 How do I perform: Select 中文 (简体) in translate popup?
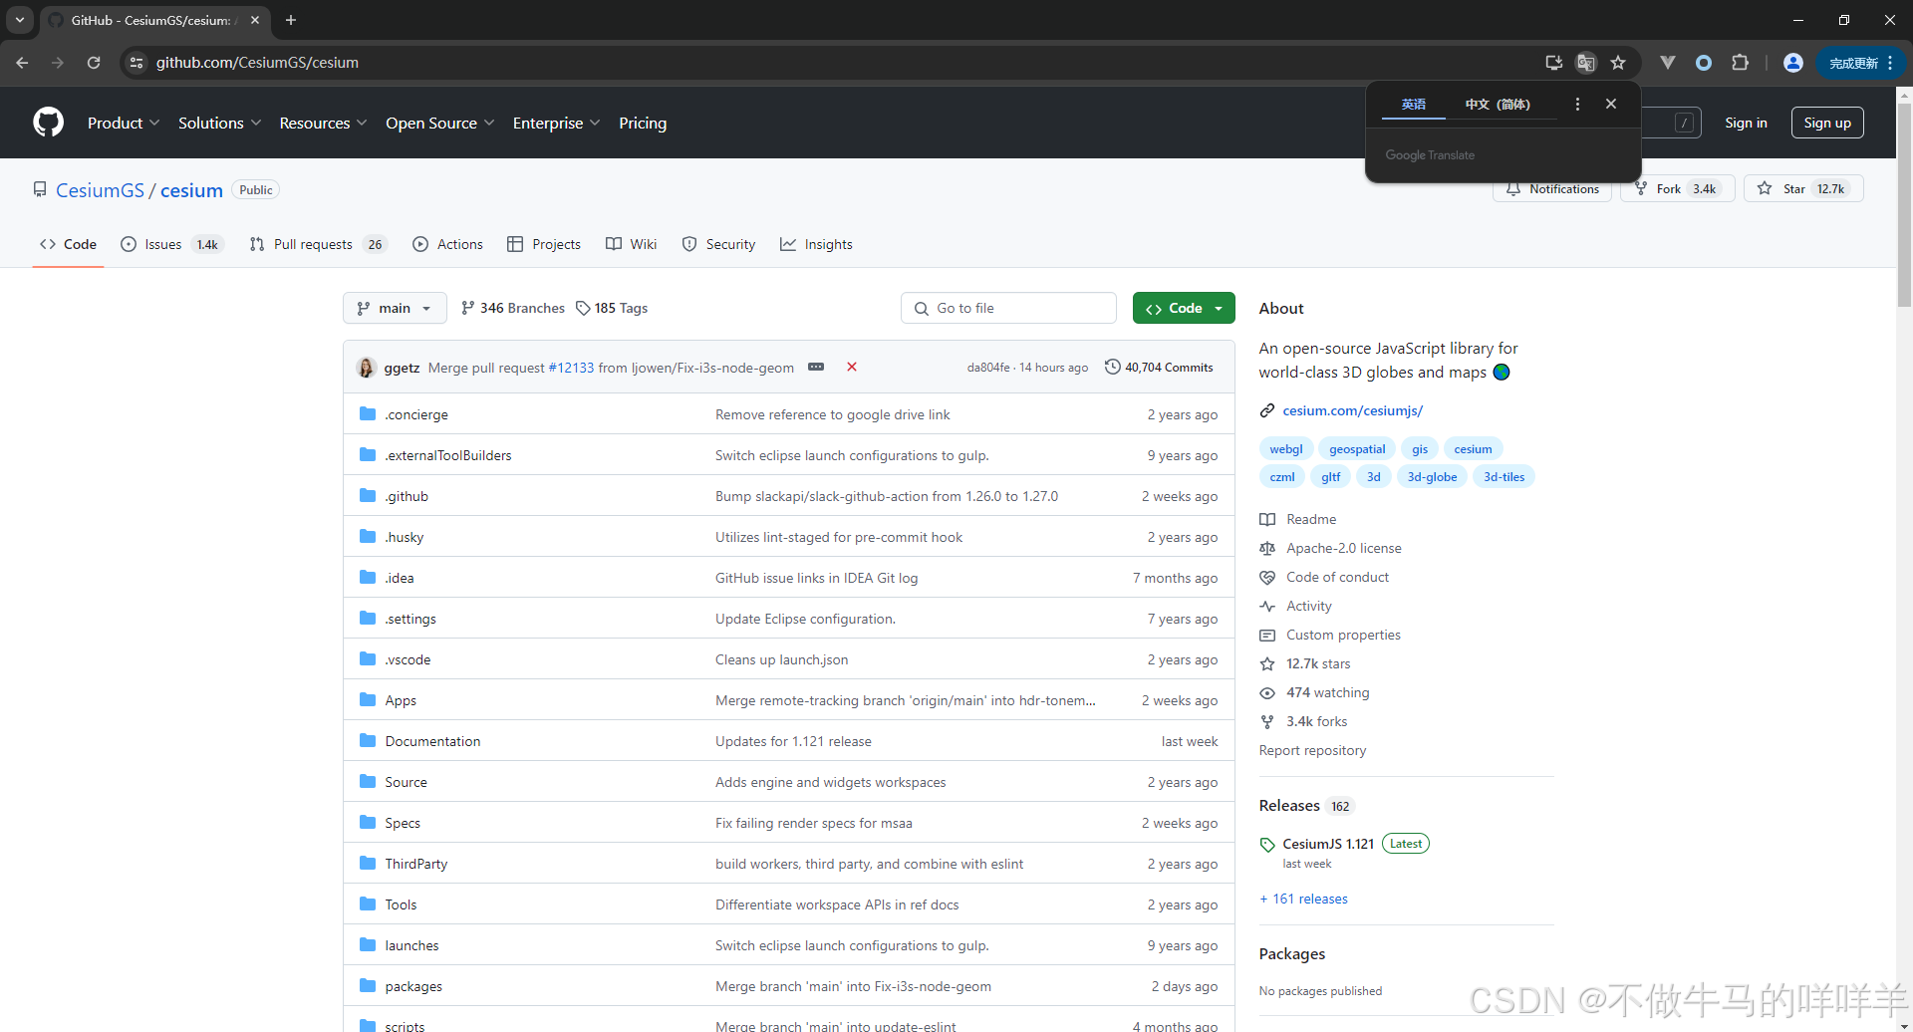point(1498,104)
